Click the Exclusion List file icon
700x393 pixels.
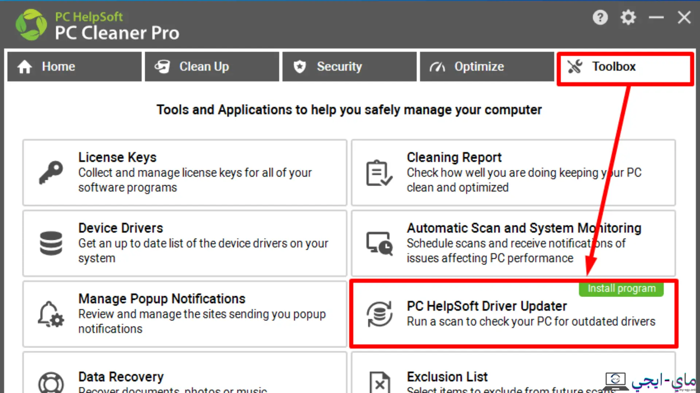(380, 382)
